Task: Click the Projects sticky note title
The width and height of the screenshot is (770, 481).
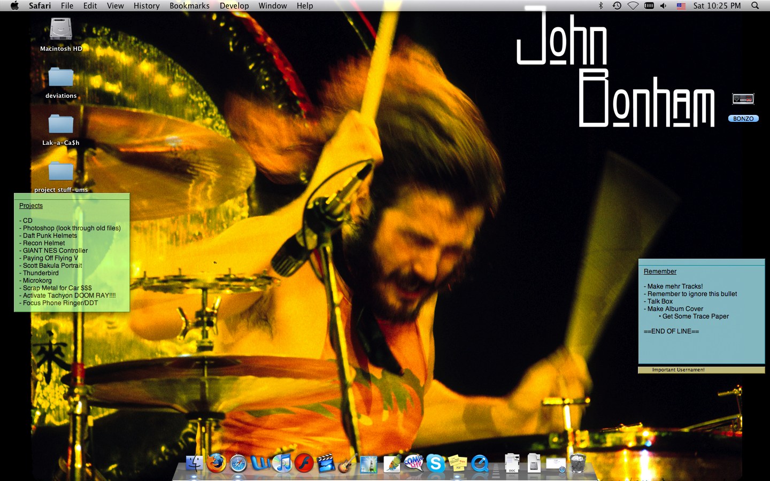Action: coord(31,206)
